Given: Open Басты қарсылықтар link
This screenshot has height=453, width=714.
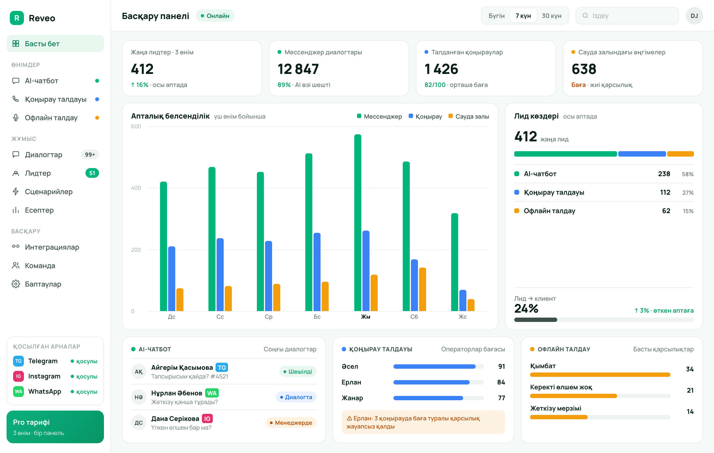Looking at the screenshot, I should point(663,349).
